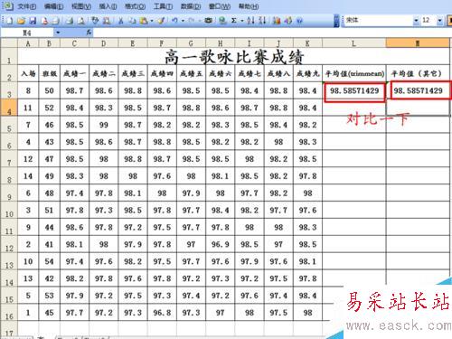452x339 pixels.
Task: Click the Permission icon in the toolbar
Action: tap(44, 21)
